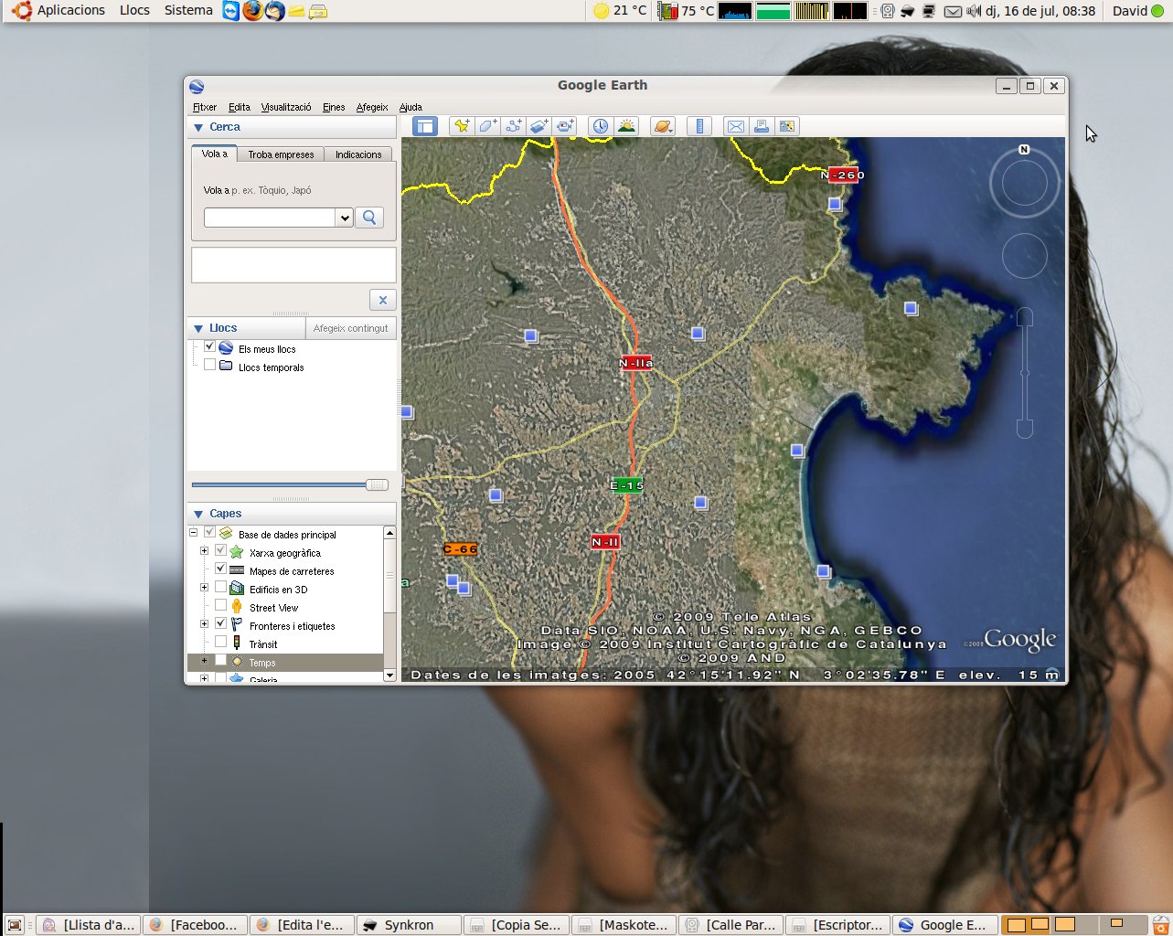Toggle sunlight icon in toolbar
Screen dimensions: 1173x936
tap(626, 126)
